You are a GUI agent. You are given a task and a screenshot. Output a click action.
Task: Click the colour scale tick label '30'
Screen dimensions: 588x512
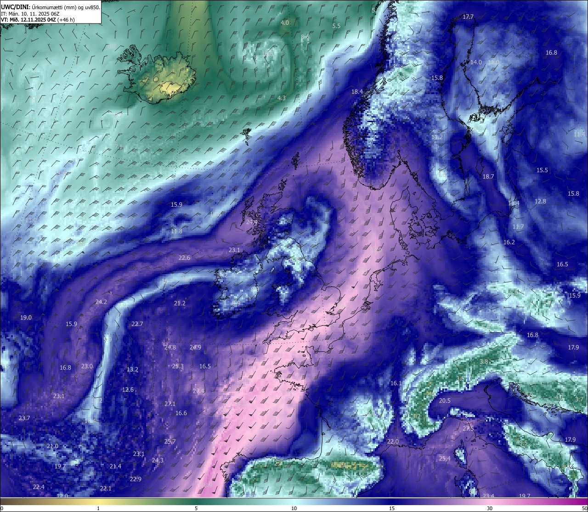(490, 508)
